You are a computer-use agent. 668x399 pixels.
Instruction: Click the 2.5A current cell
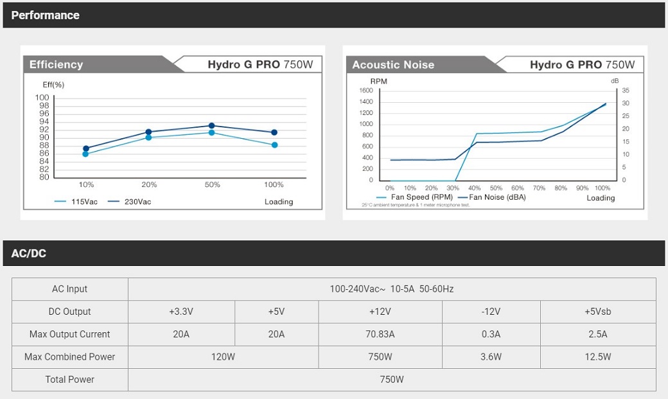pyautogui.click(x=598, y=334)
